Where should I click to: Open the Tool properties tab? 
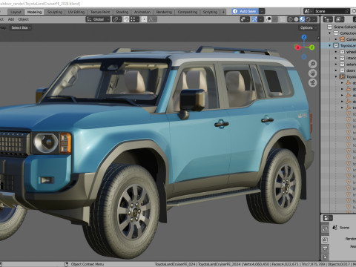tap(325, 229)
